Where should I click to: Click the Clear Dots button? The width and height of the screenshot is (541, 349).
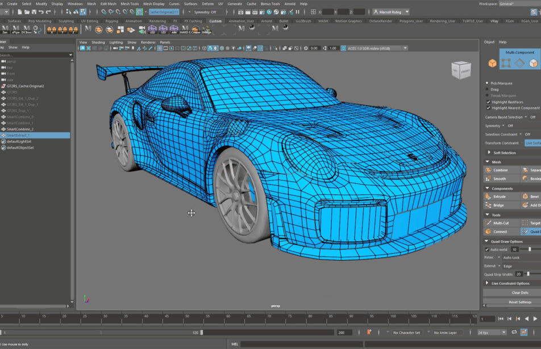point(520,292)
